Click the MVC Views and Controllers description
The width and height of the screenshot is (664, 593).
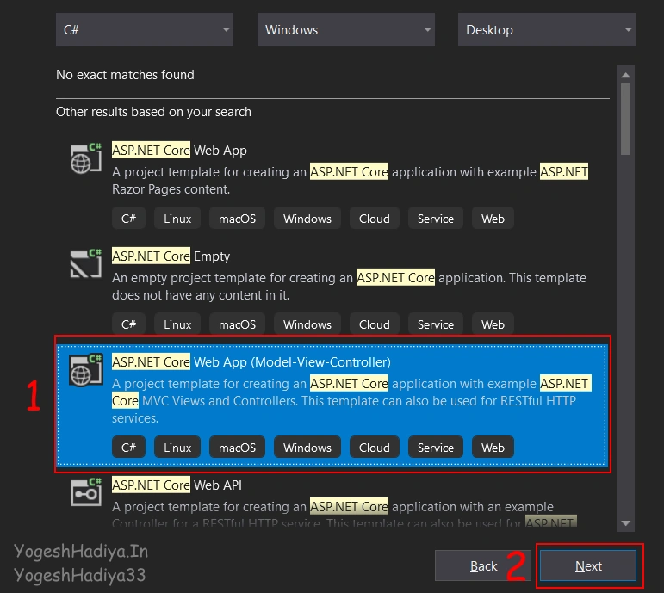351,400
